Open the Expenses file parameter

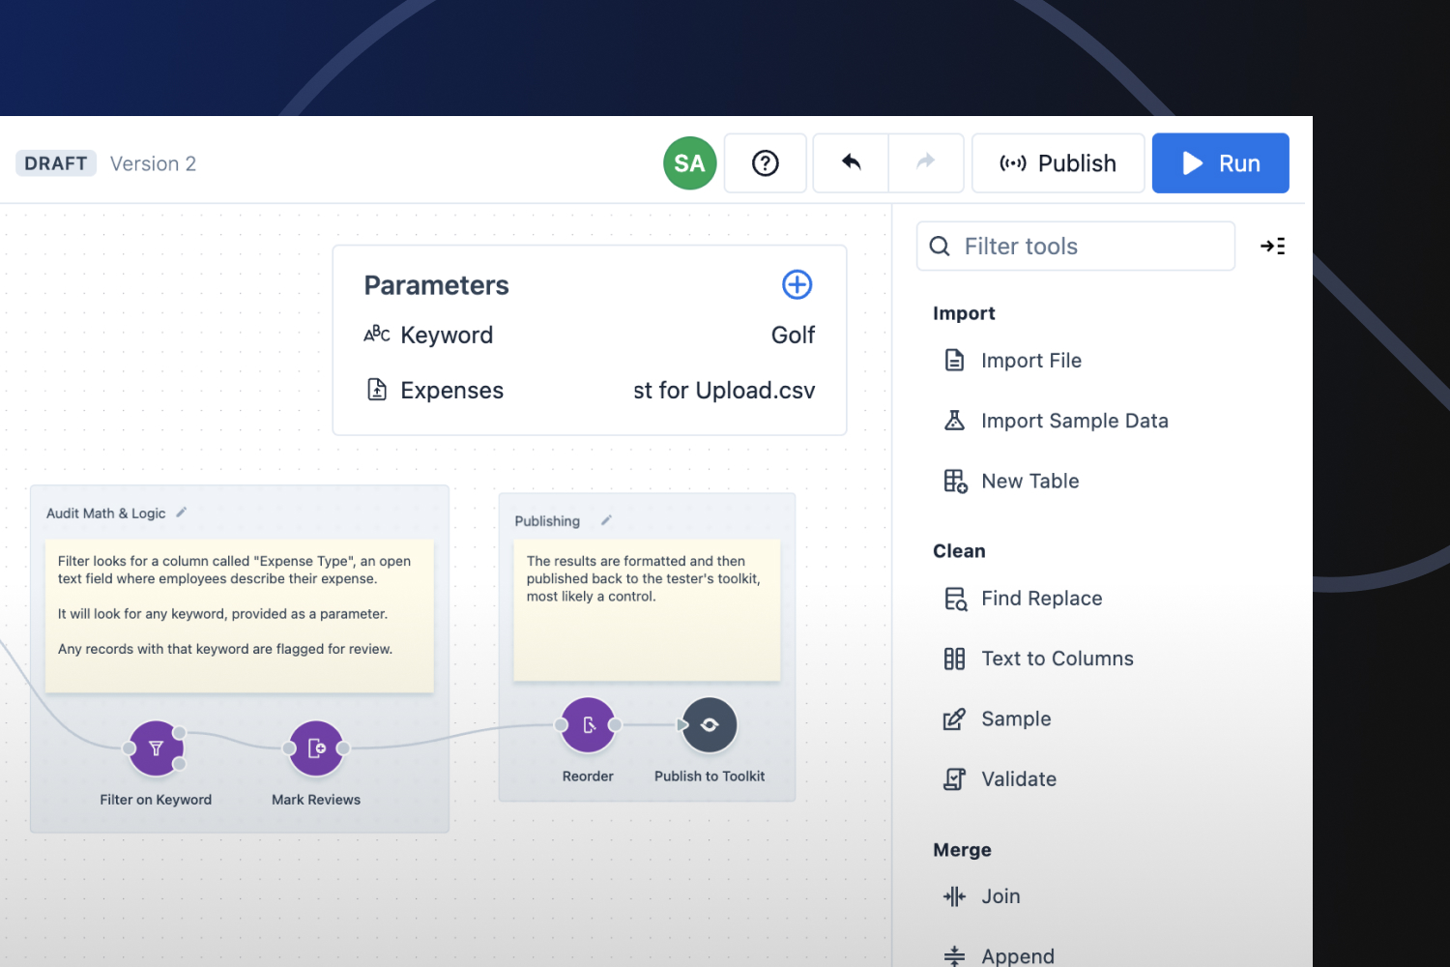coord(451,391)
